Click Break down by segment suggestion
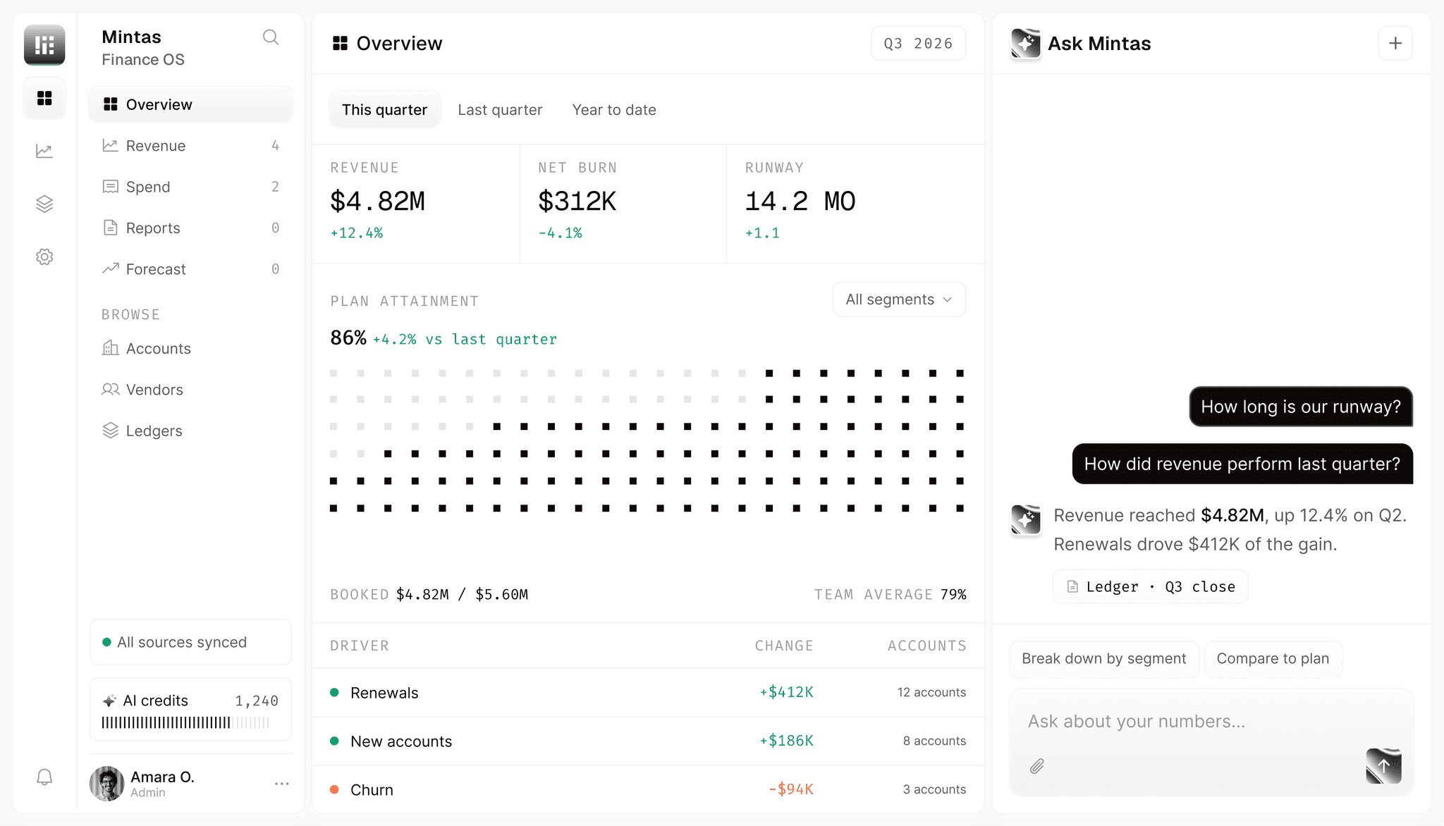 (1103, 659)
